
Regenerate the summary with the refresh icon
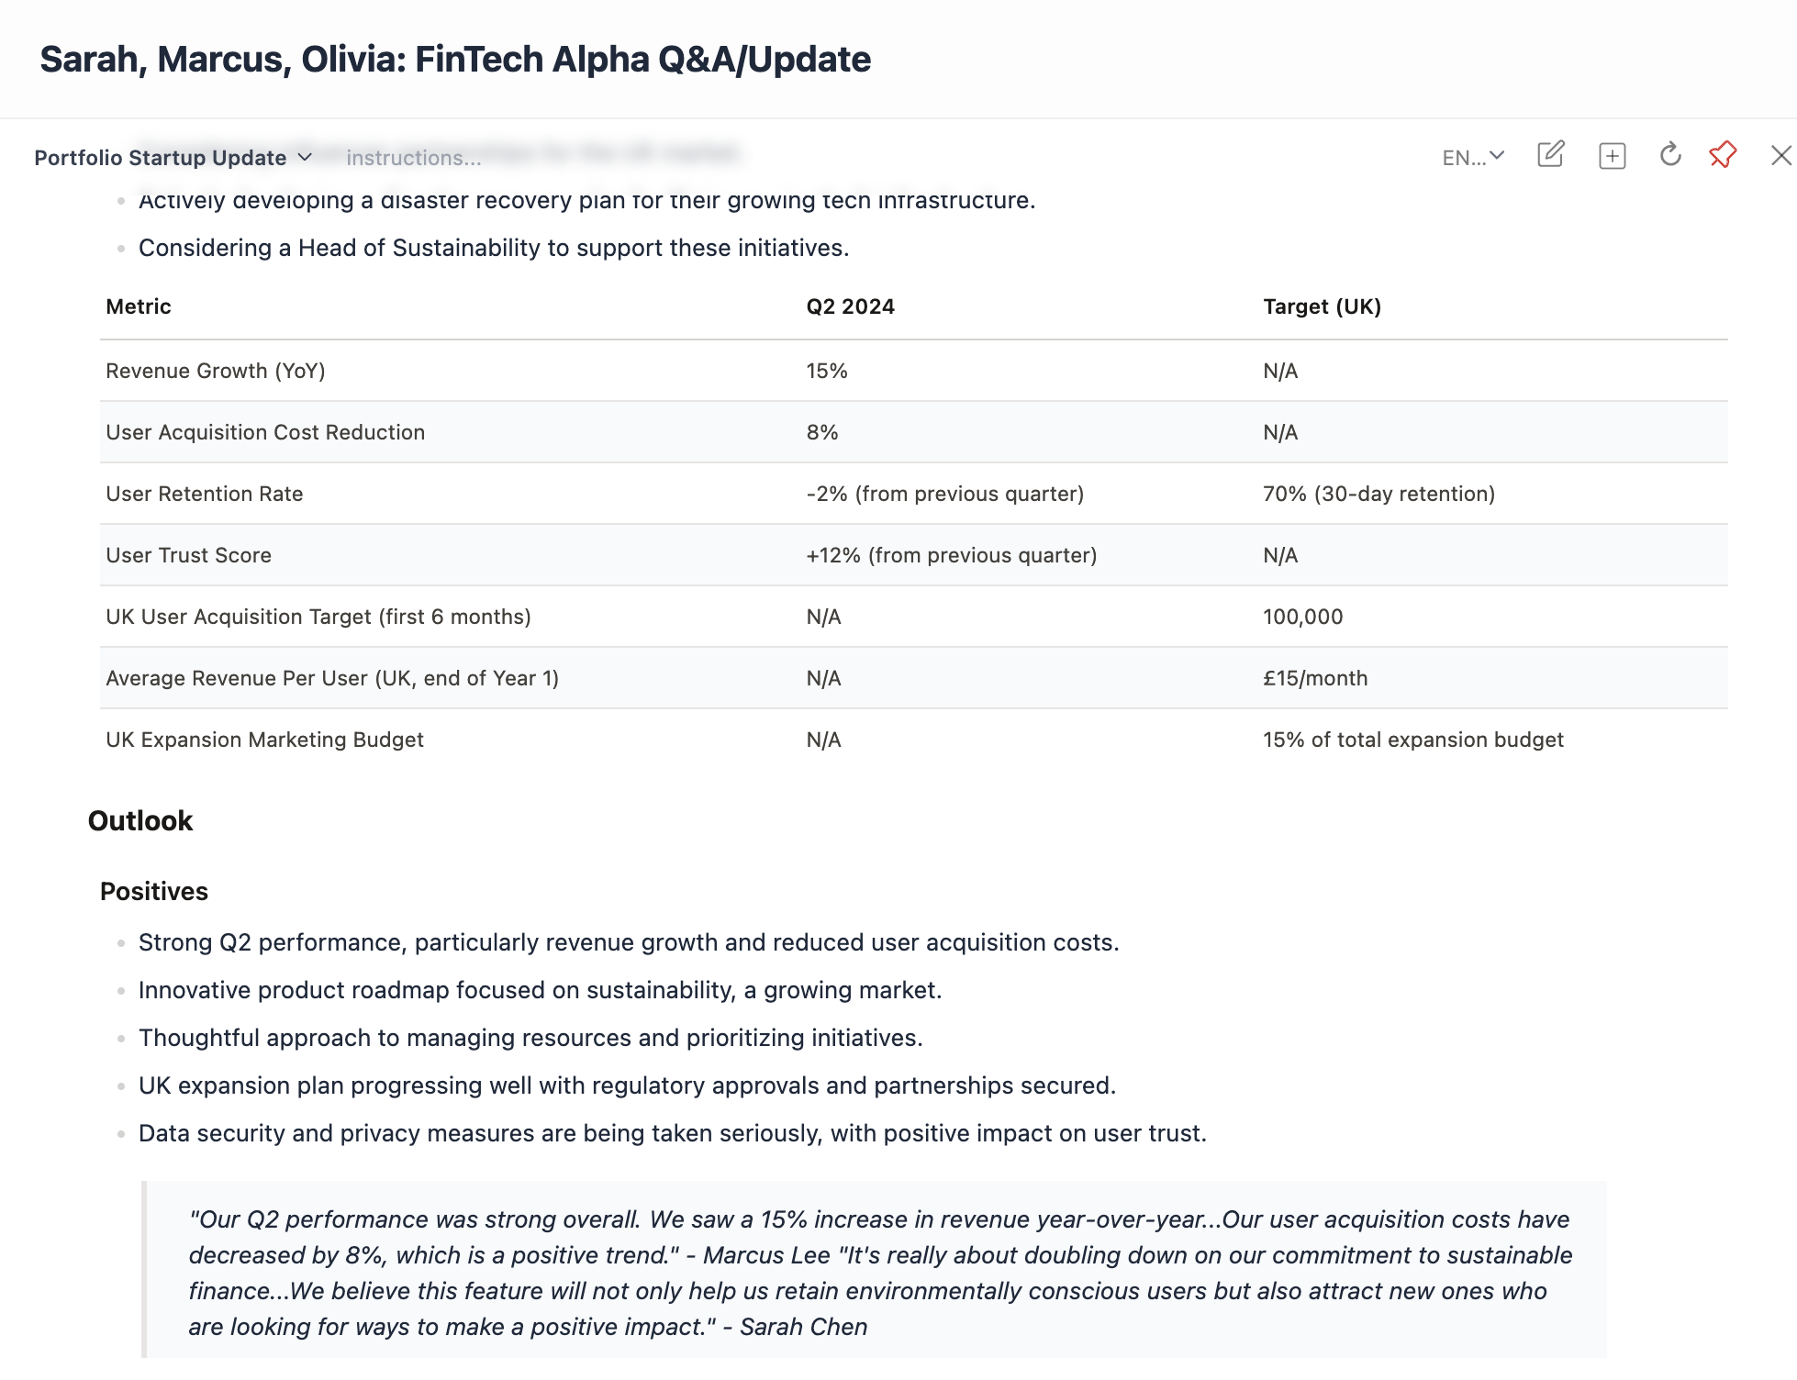(1670, 155)
